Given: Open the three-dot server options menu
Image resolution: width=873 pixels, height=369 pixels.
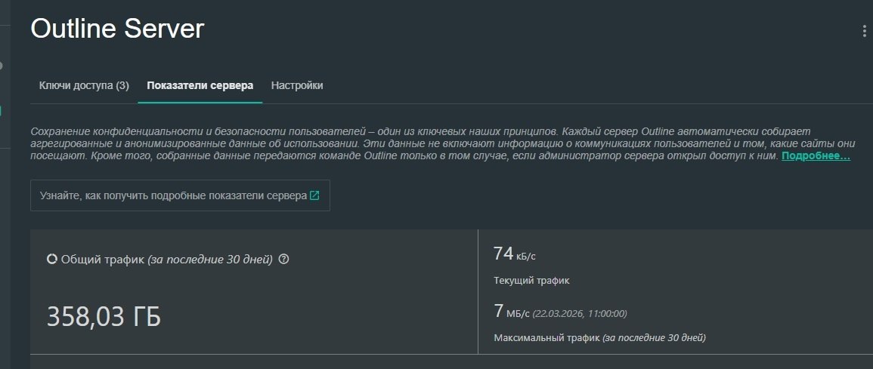Looking at the screenshot, I should tap(864, 31).
